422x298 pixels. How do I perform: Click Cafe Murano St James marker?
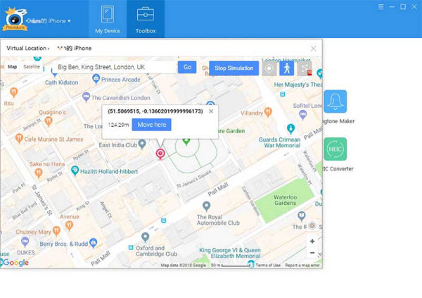pyautogui.click(x=19, y=138)
